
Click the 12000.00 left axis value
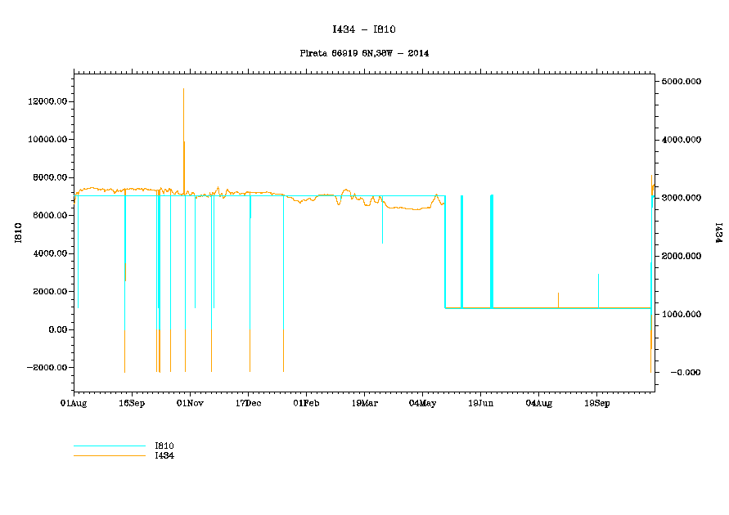[x=48, y=101]
